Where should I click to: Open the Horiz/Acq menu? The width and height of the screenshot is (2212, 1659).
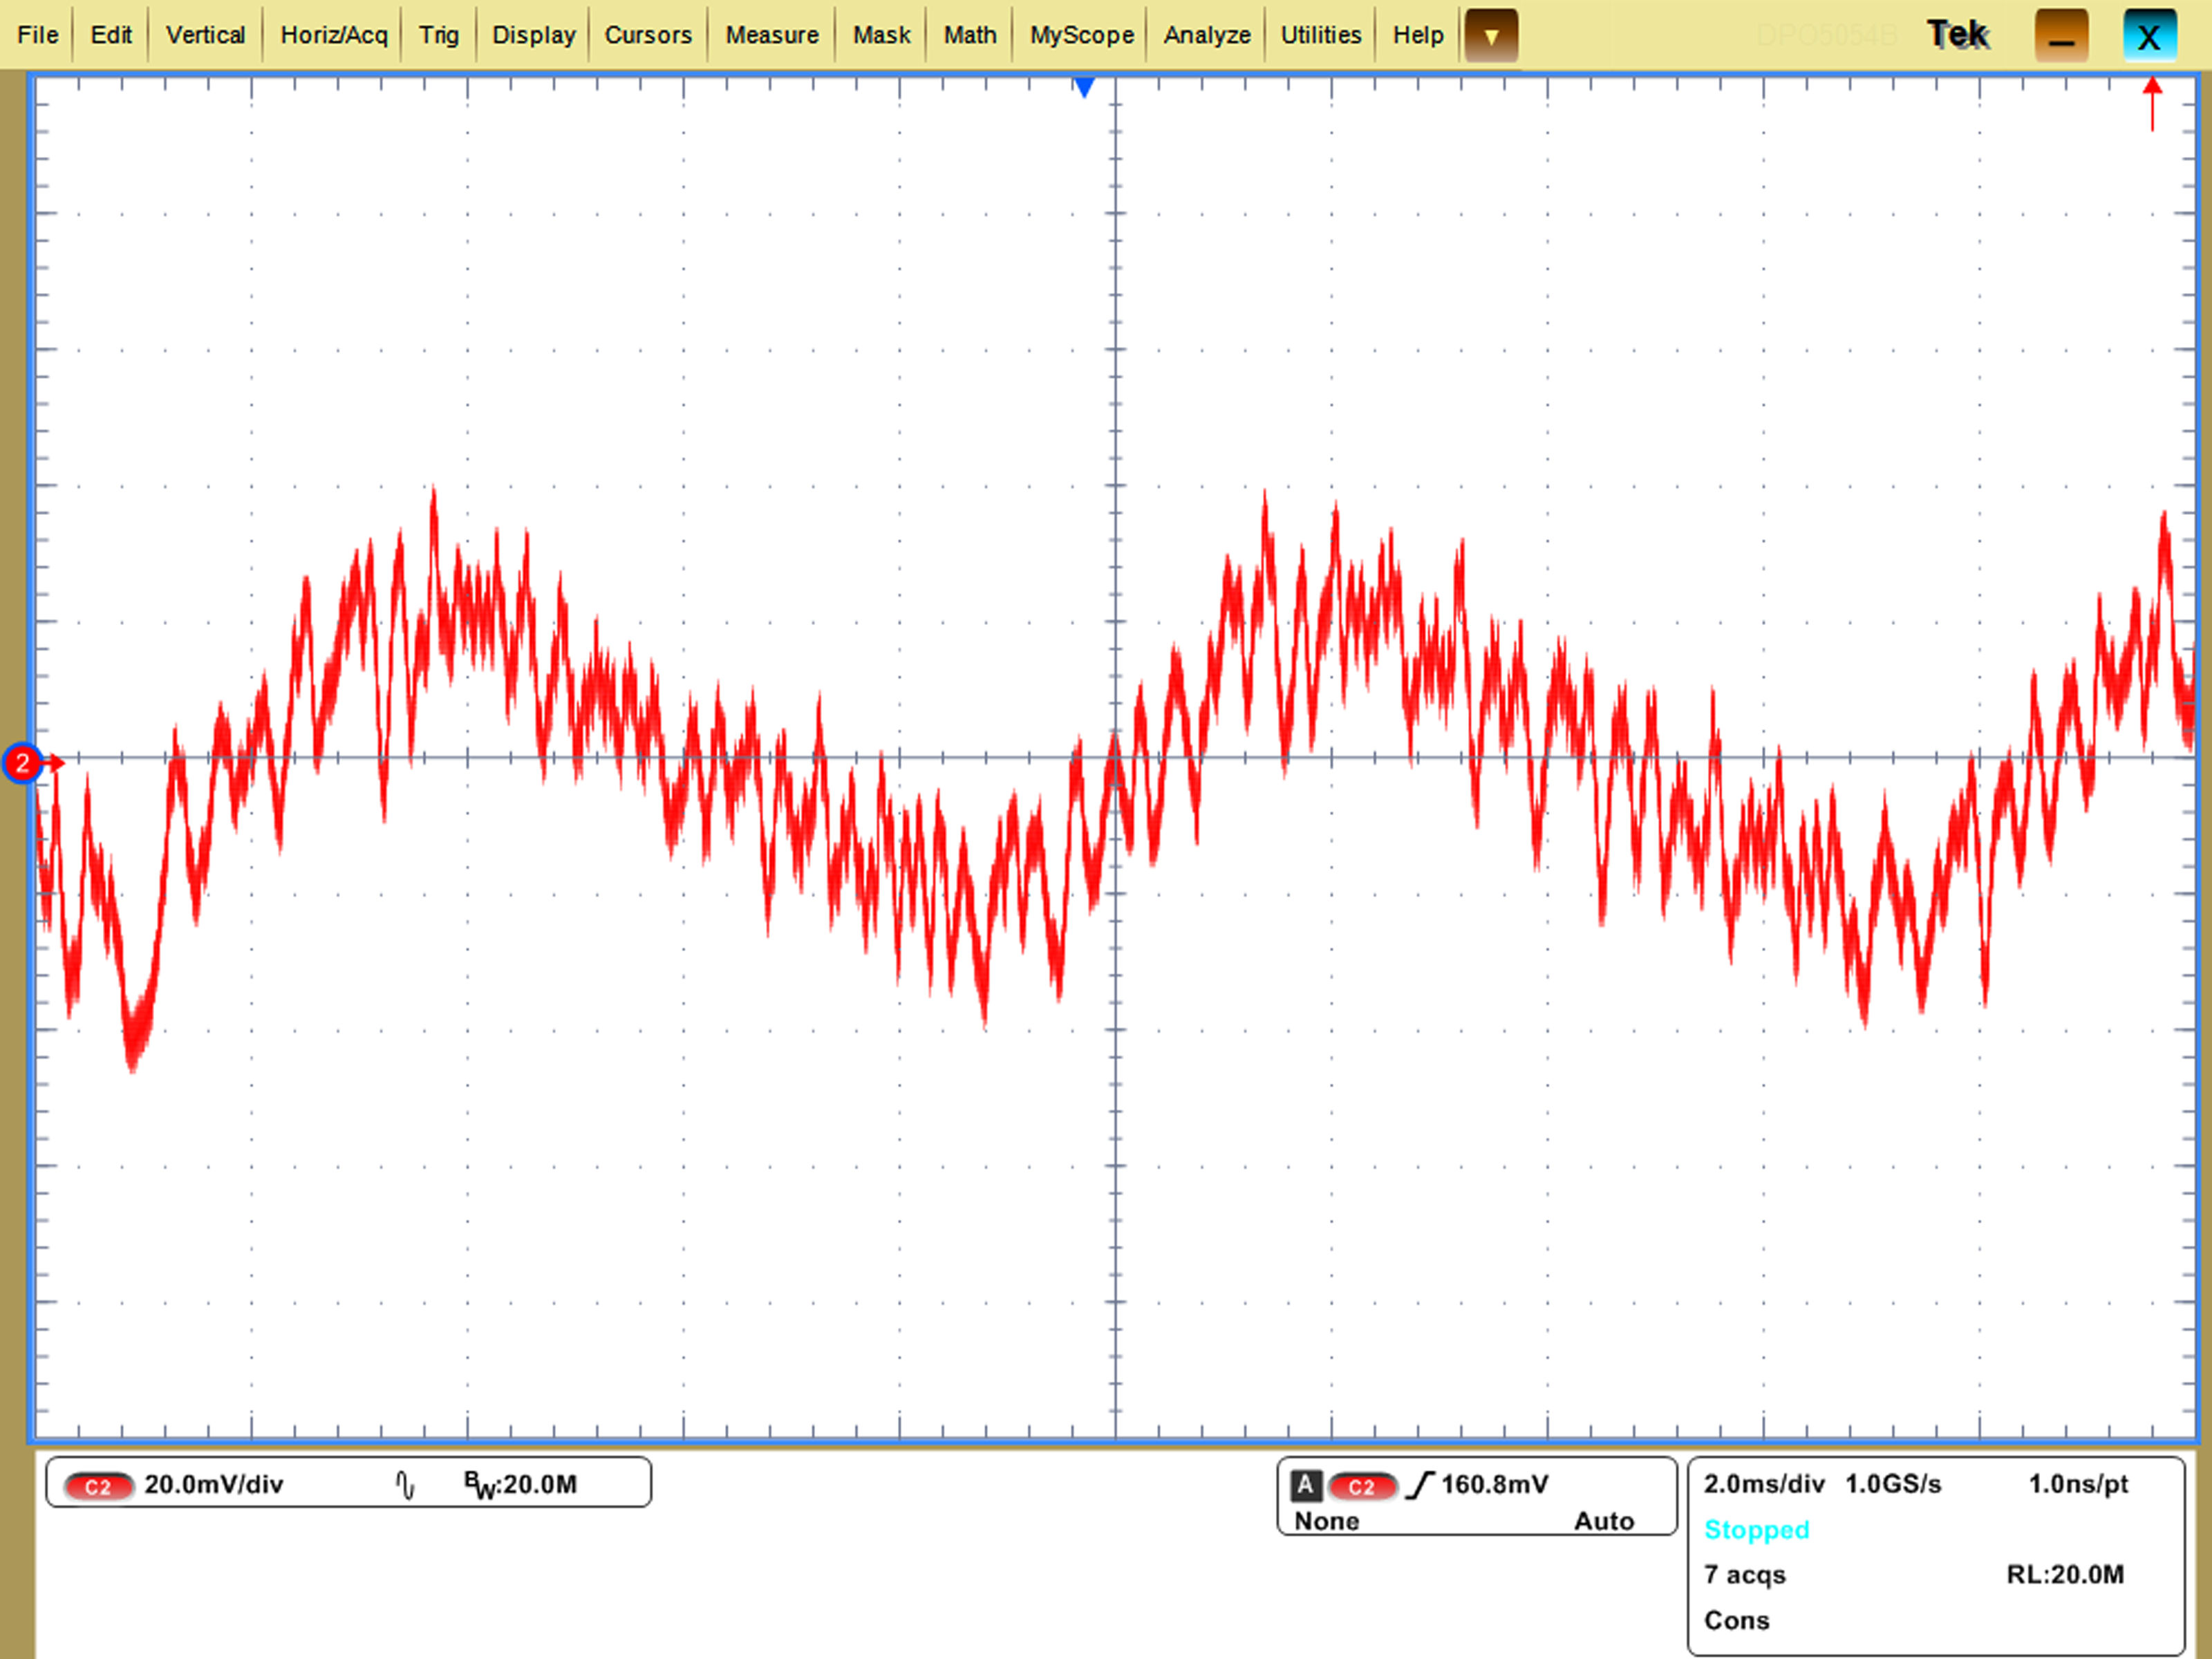333,35
